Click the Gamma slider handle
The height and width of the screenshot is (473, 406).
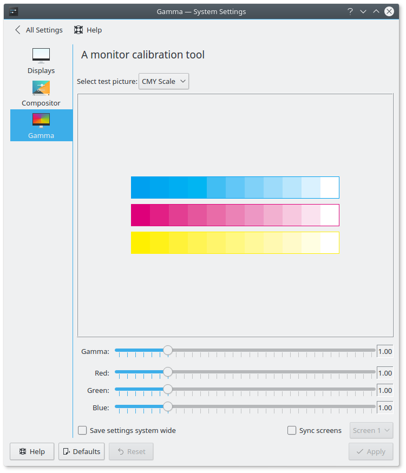pos(168,351)
